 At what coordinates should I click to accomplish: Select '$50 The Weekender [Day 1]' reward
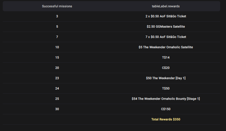point(166,78)
